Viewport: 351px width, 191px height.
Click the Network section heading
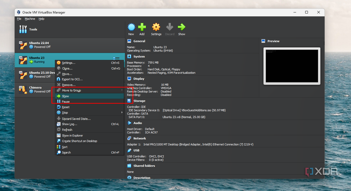pyautogui.click(x=140, y=138)
